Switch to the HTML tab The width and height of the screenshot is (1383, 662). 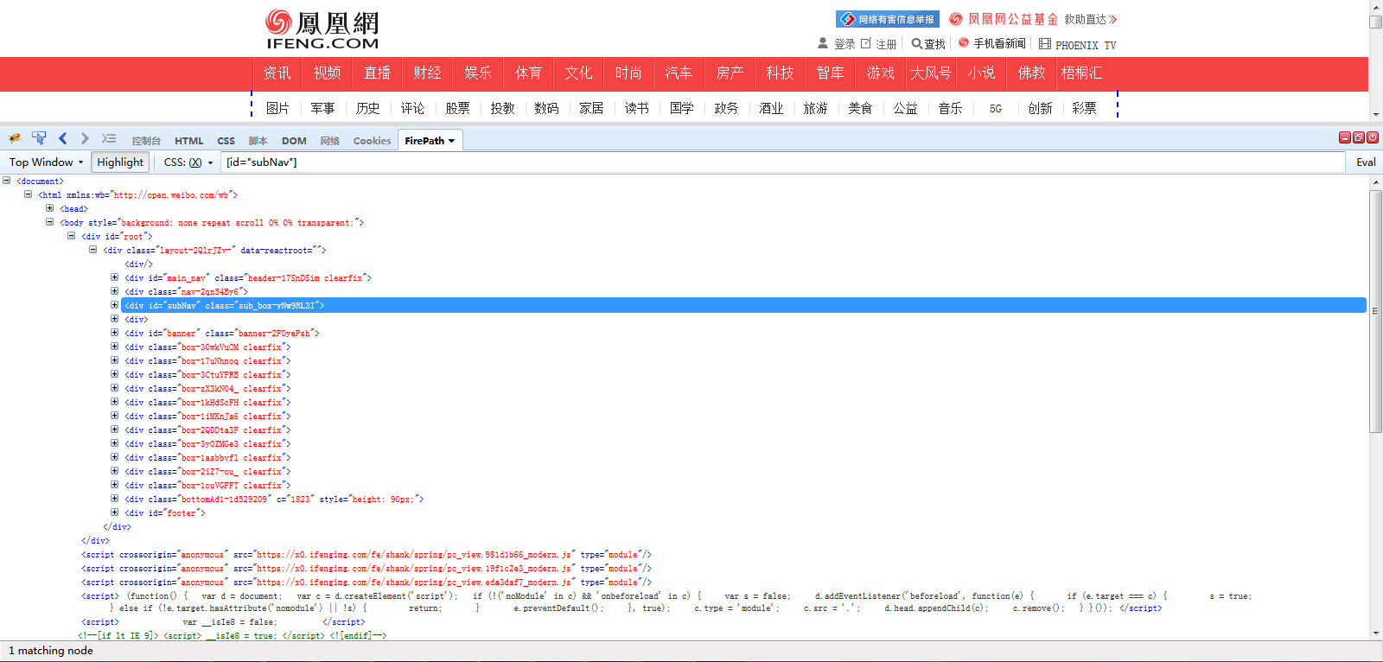tap(188, 141)
